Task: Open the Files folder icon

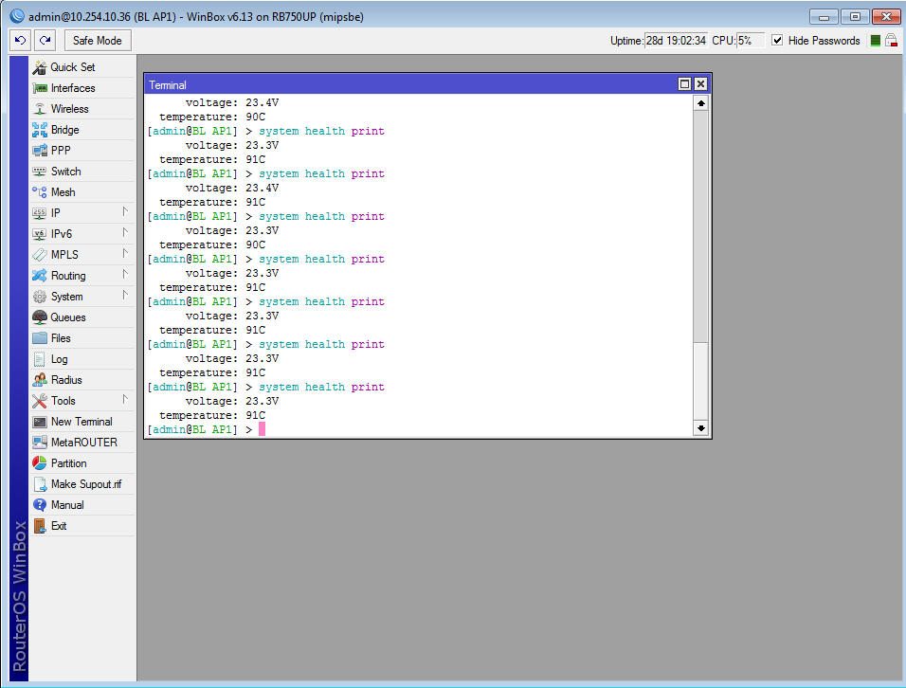Action: click(x=40, y=338)
